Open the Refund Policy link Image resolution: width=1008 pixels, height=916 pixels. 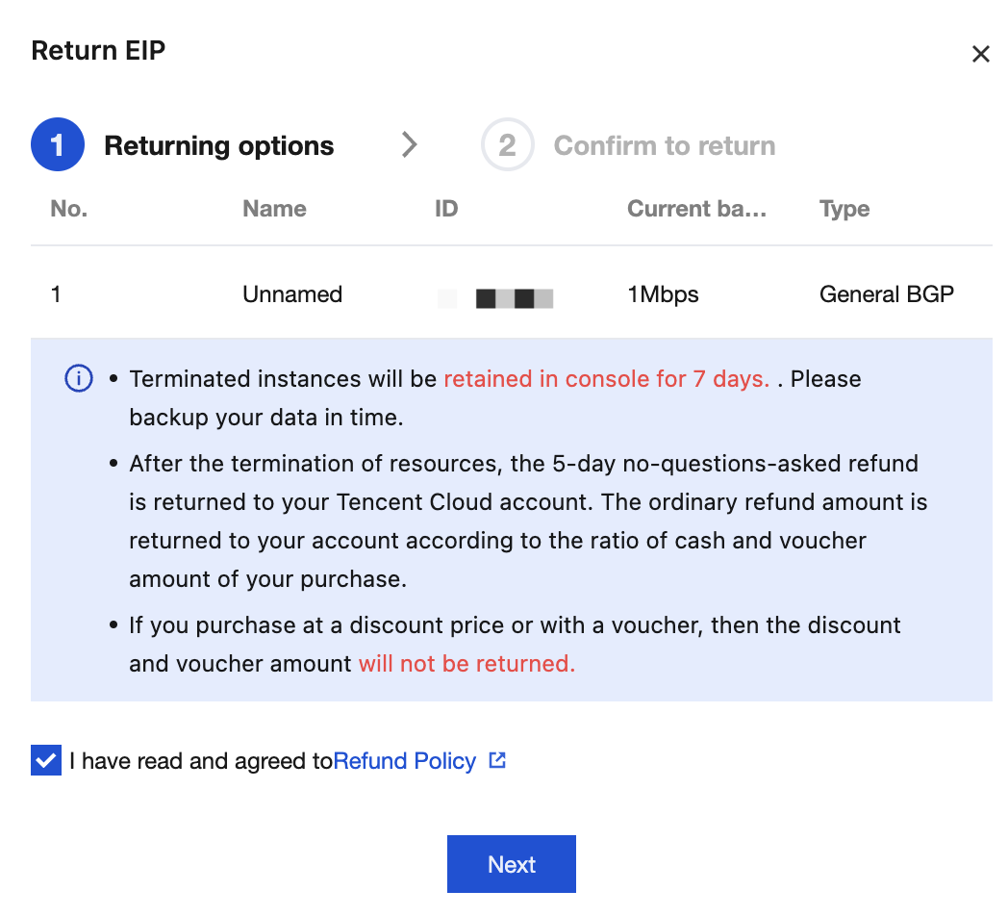click(405, 761)
